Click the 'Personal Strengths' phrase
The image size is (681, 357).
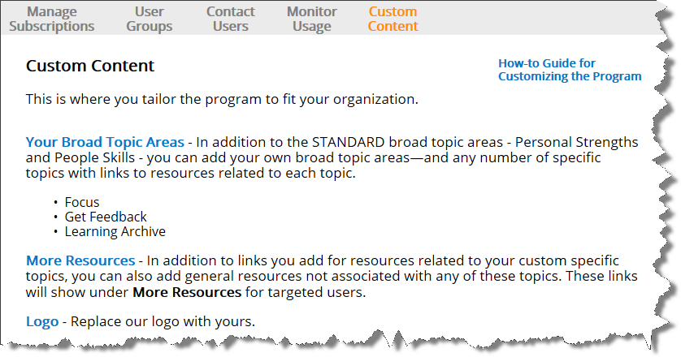[577, 142]
